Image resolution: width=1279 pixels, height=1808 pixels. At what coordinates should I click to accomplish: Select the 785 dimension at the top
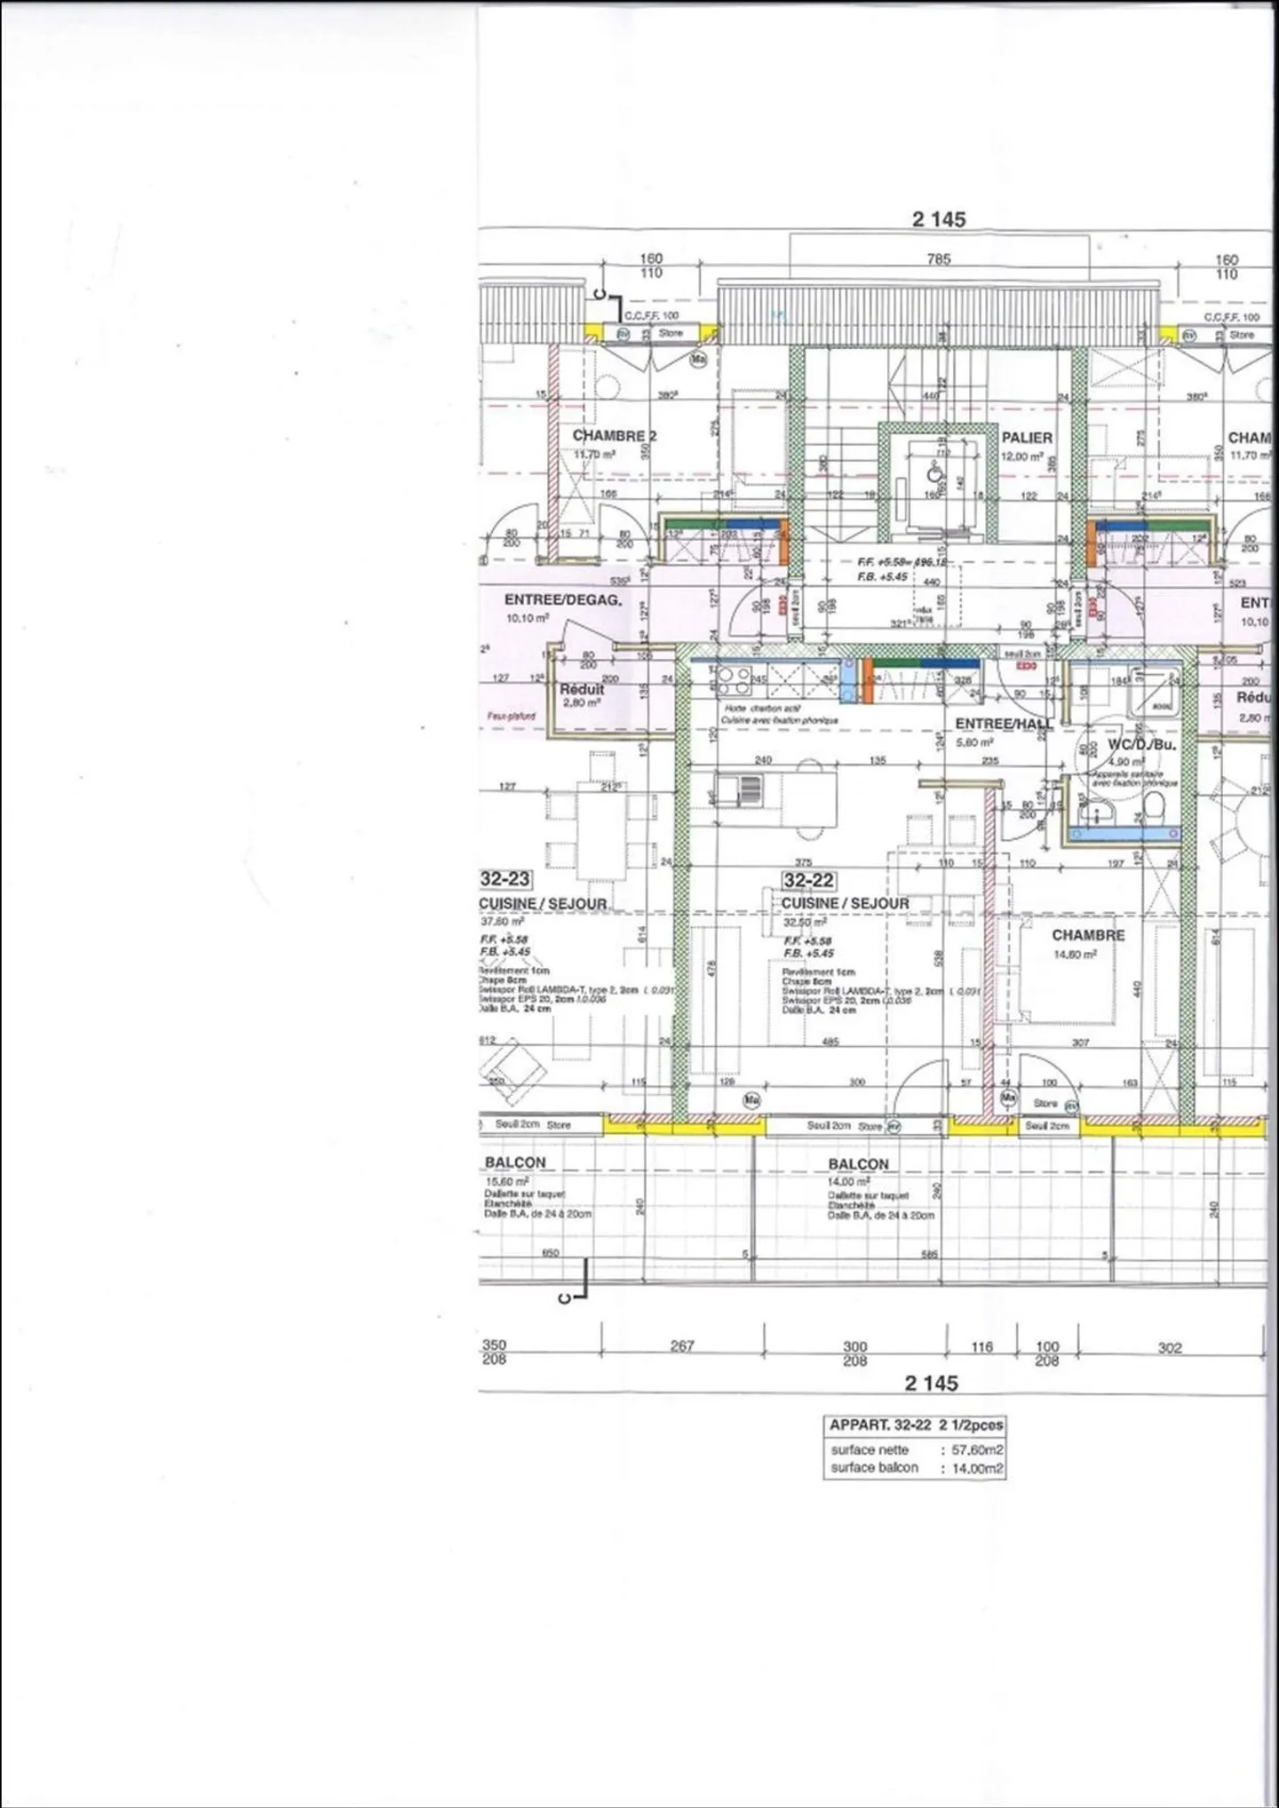(x=938, y=259)
